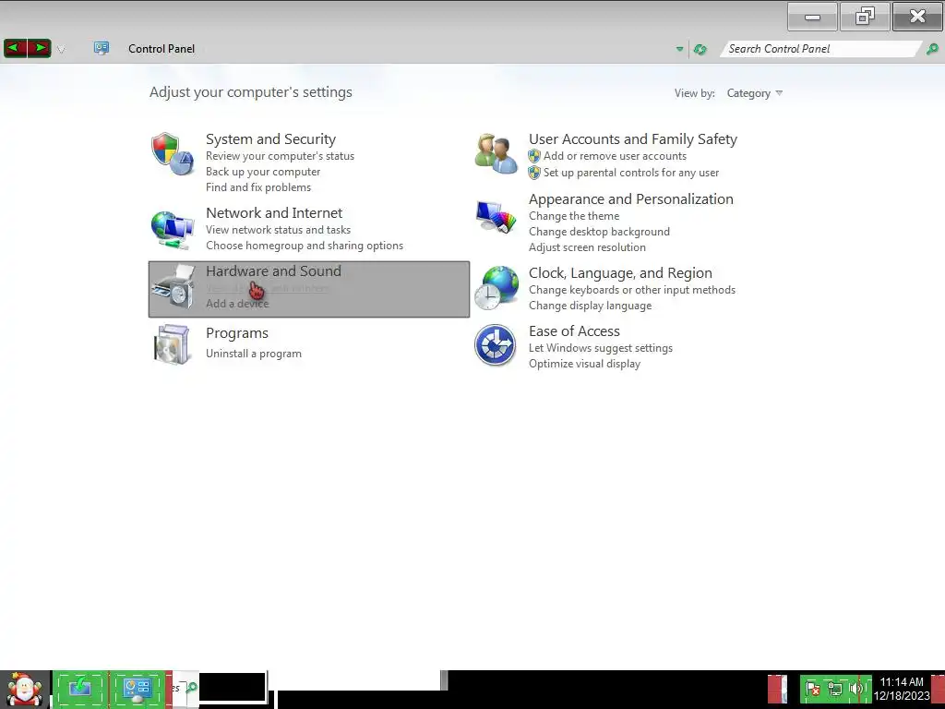This screenshot has height=709, width=945.
Task: Open the Santa Start button on the taskbar
Action: click(24, 689)
